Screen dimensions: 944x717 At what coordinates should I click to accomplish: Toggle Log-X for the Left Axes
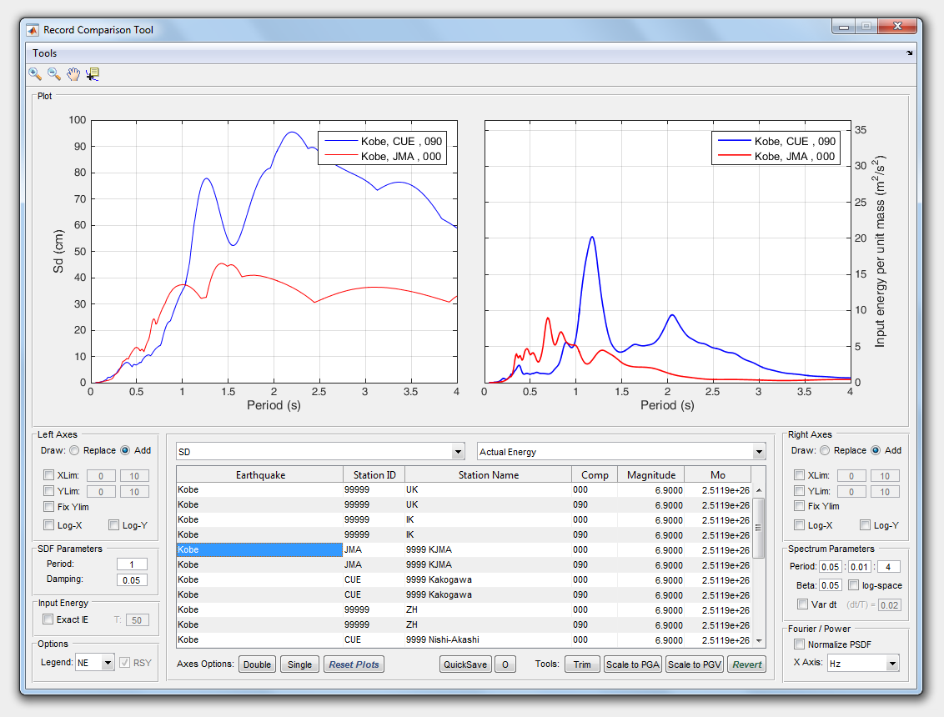pyautogui.click(x=49, y=525)
